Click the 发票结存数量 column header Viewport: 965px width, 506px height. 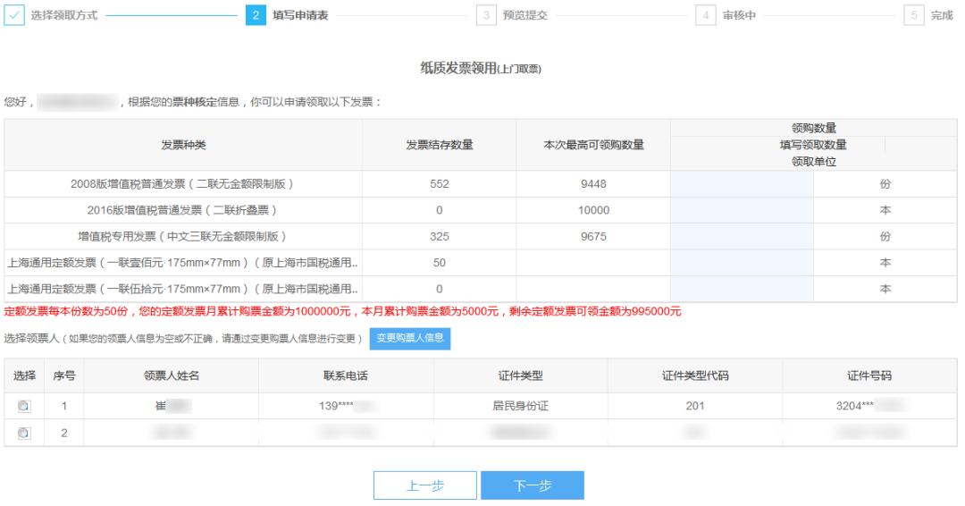tap(439, 145)
